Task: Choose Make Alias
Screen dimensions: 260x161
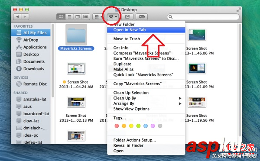Action: click(146, 69)
